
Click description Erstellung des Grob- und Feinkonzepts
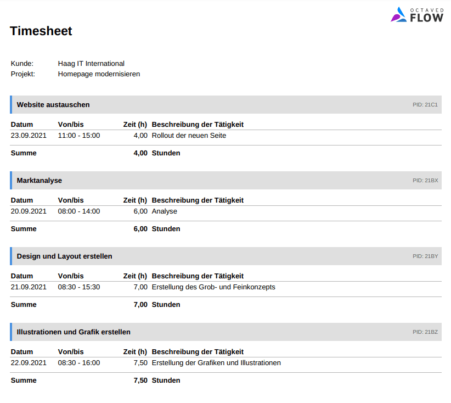pyautogui.click(x=213, y=287)
